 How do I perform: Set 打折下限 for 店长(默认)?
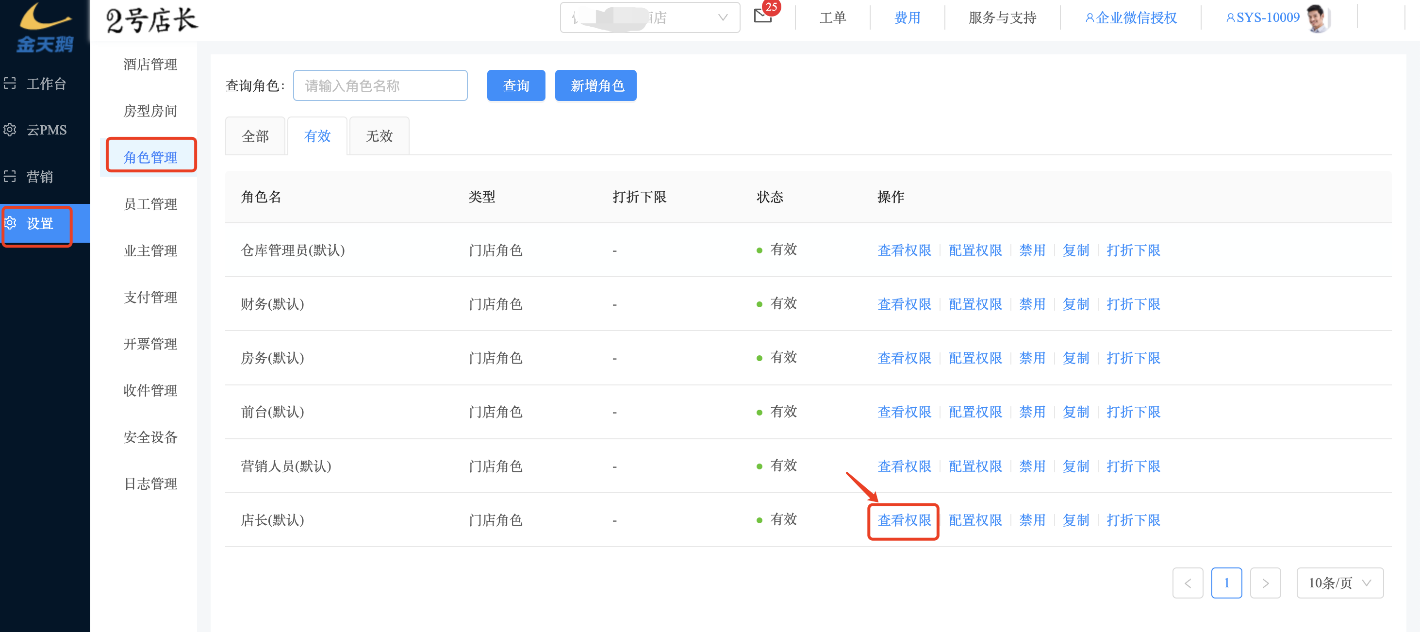click(1133, 521)
